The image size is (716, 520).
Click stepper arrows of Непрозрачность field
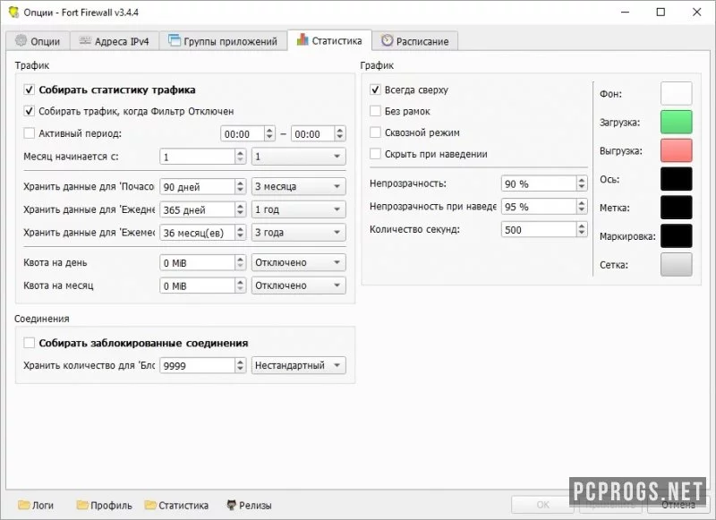tap(581, 183)
